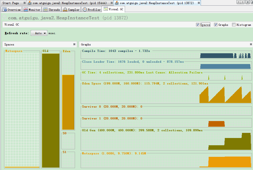The width and height of the screenshot is (253, 170).
Task: Click the Graphs panel title
Action: click(x=86, y=44)
